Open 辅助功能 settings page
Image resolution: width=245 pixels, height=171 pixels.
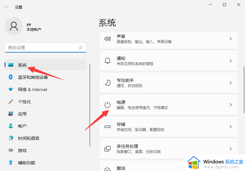pos(46,162)
